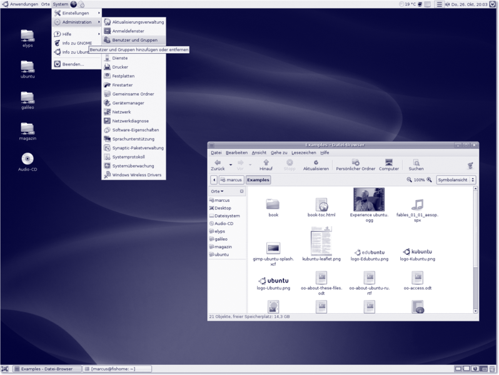
Task: Open the Symbolansicht view dropdown
Action: pos(456,179)
